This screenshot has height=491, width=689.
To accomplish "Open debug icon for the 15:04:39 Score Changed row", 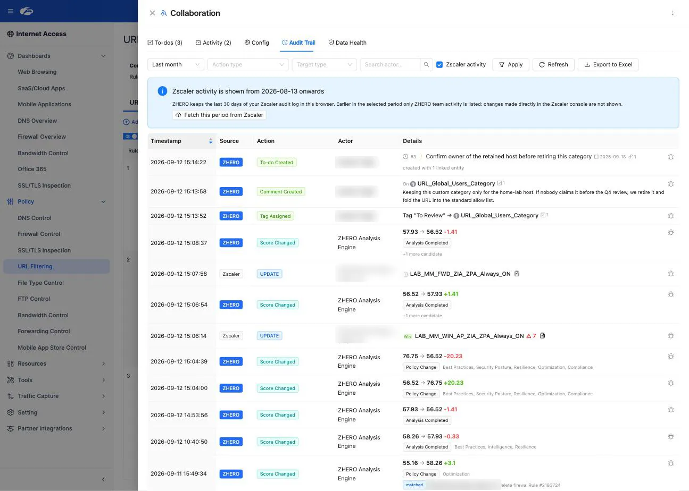I will (x=670, y=356).
